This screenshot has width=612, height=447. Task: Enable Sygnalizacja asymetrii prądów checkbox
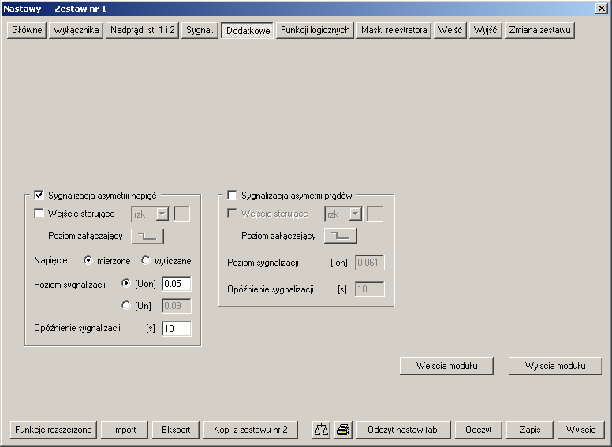232,195
